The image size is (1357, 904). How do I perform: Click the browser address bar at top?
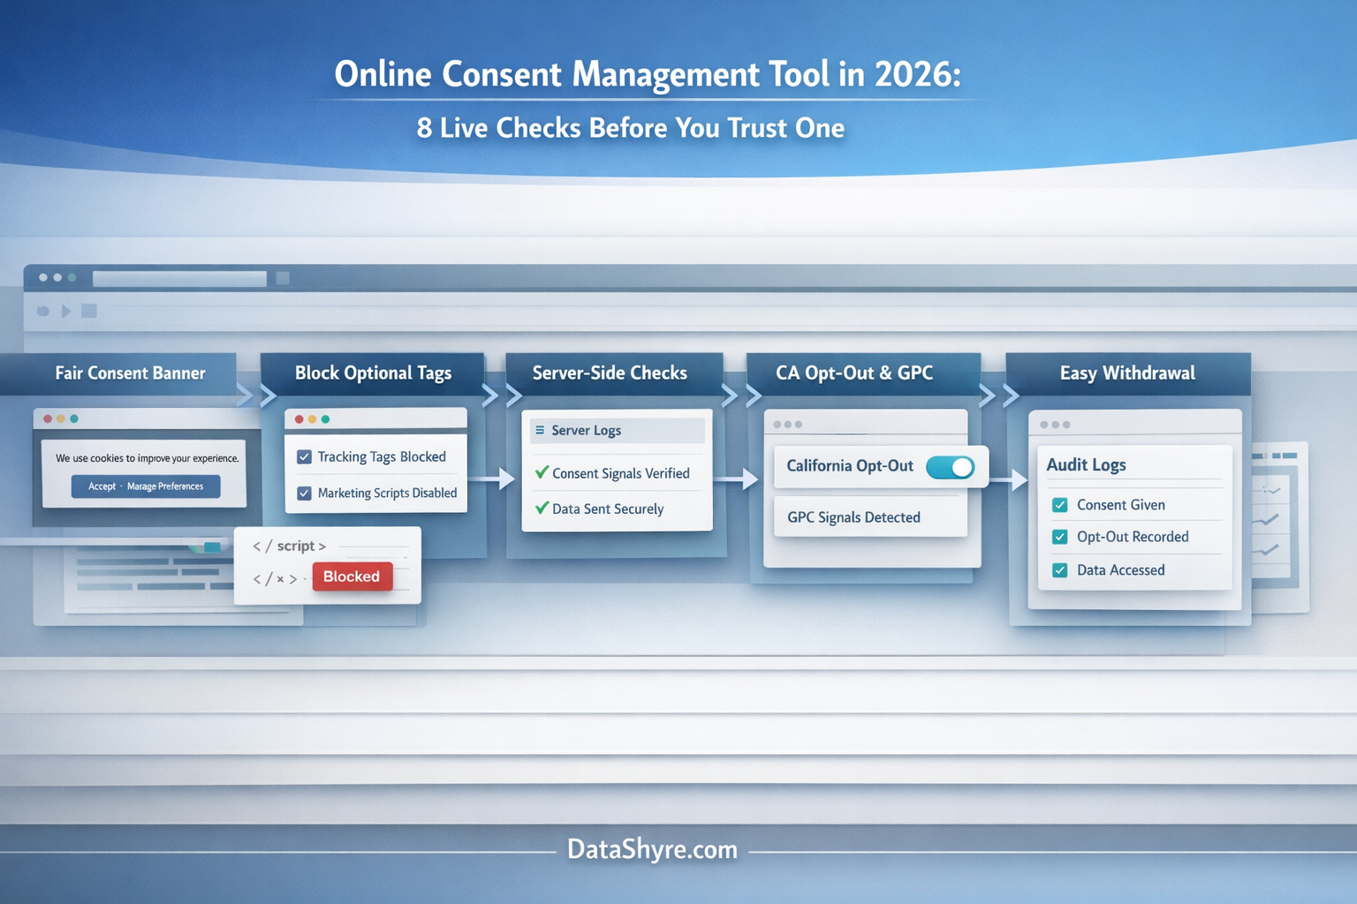click(179, 278)
